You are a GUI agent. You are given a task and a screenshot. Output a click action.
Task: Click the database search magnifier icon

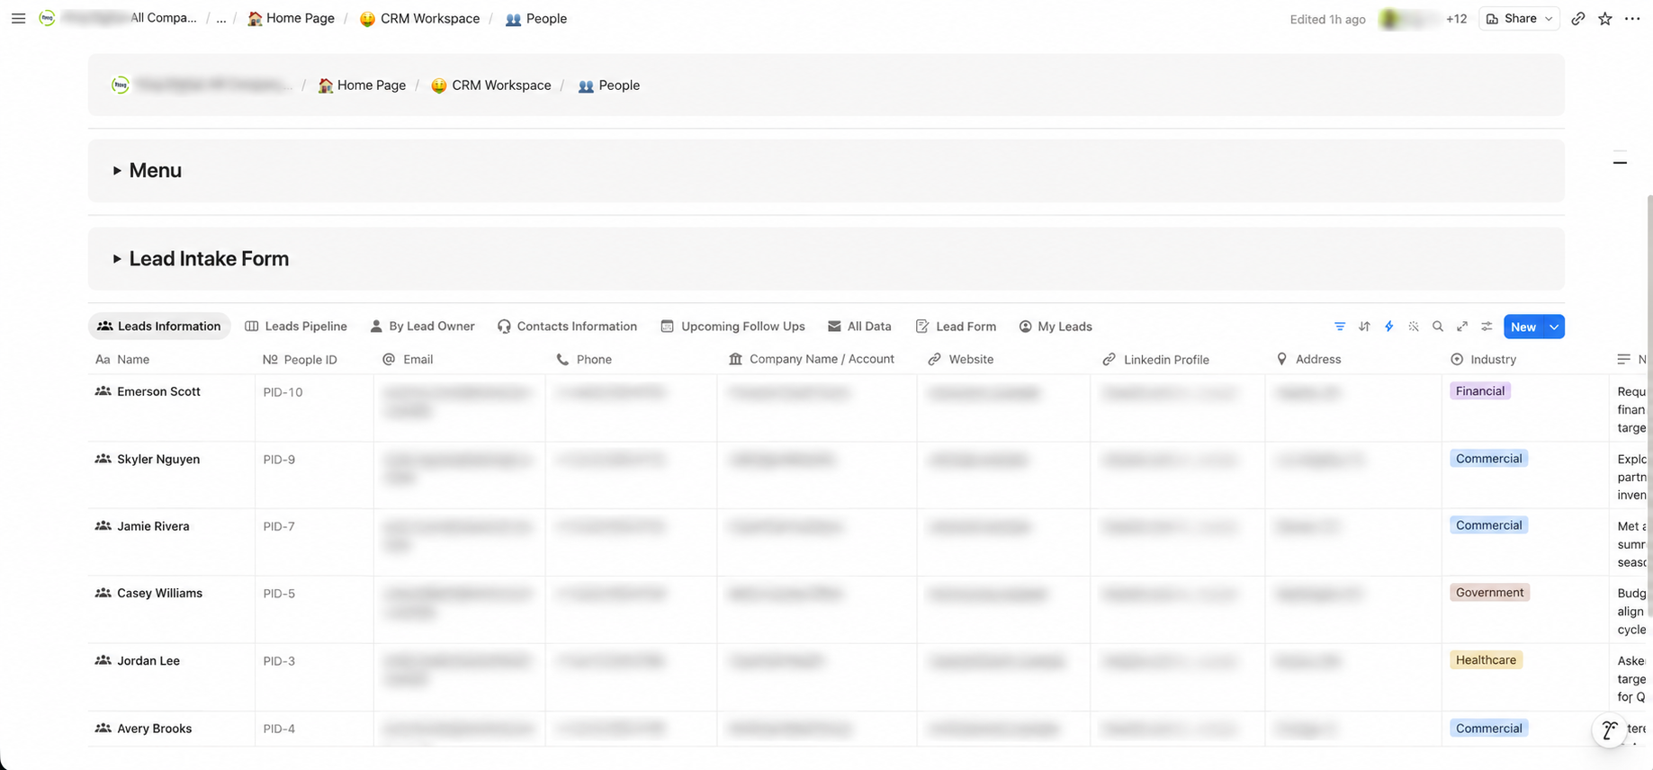(x=1438, y=327)
